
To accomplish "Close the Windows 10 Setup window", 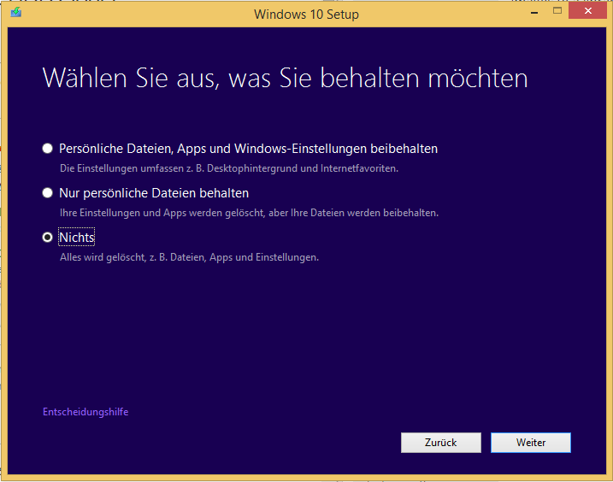I will 589,12.
